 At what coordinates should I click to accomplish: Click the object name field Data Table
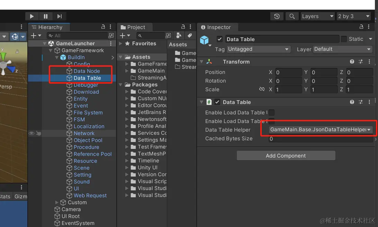click(x=282, y=39)
